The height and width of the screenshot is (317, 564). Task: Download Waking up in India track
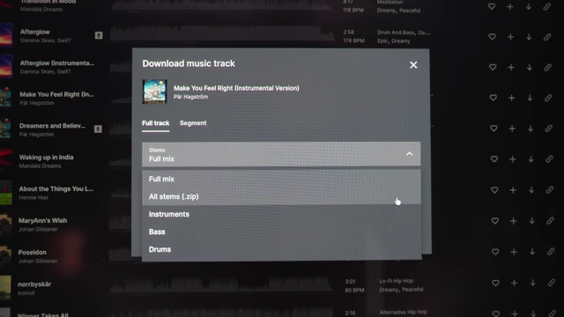pyautogui.click(x=531, y=158)
